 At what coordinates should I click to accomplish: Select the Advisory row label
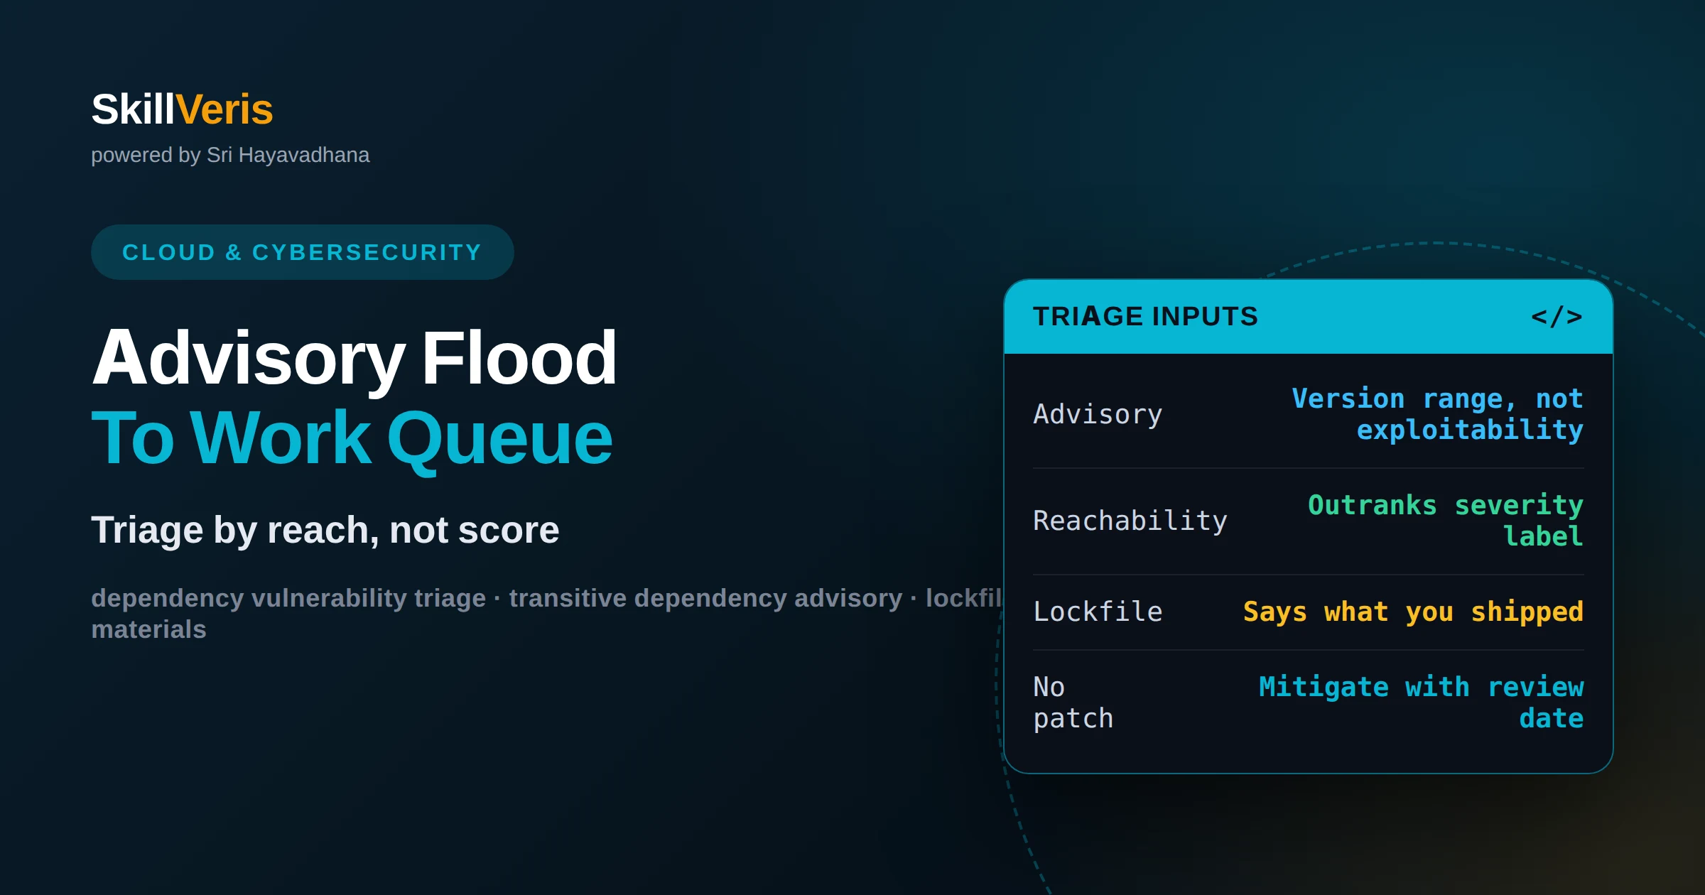coord(1098,414)
